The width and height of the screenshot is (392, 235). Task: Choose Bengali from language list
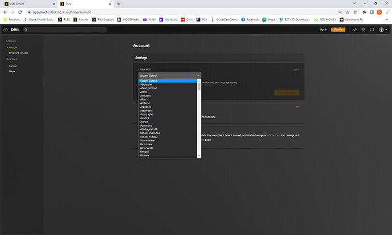coord(168,152)
